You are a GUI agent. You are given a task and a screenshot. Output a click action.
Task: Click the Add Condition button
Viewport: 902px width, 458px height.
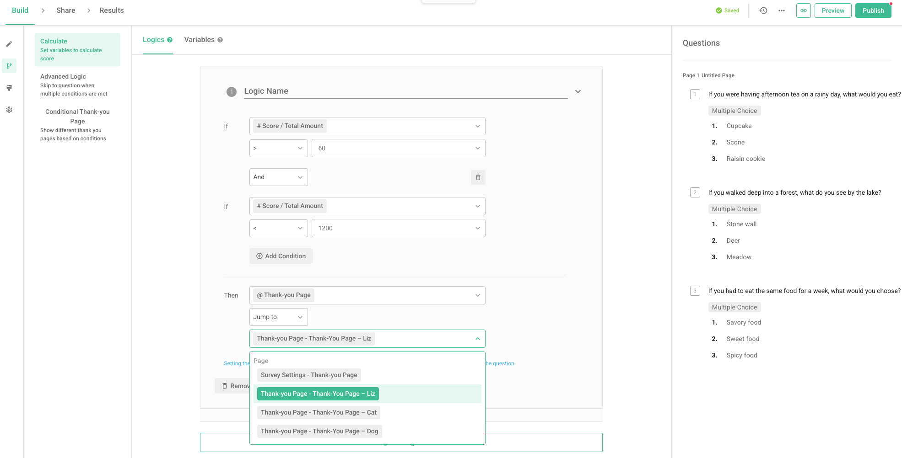(281, 256)
